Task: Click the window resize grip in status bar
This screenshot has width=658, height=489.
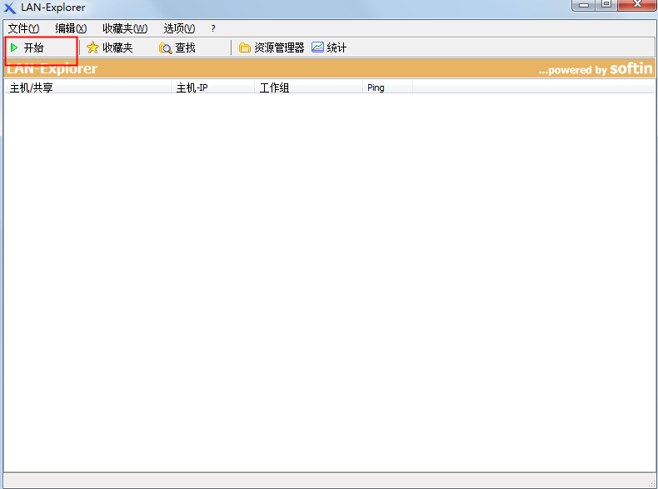Action: tap(651, 483)
